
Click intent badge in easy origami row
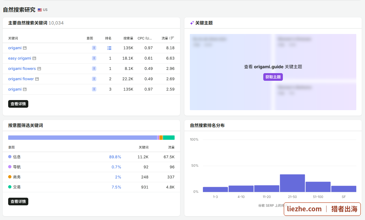[x=94, y=58]
